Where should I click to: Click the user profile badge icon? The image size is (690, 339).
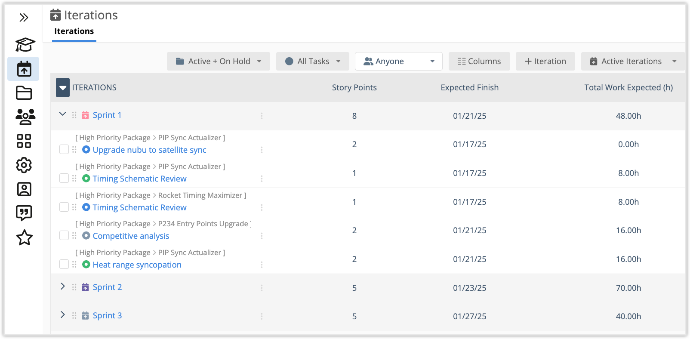(x=24, y=189)
